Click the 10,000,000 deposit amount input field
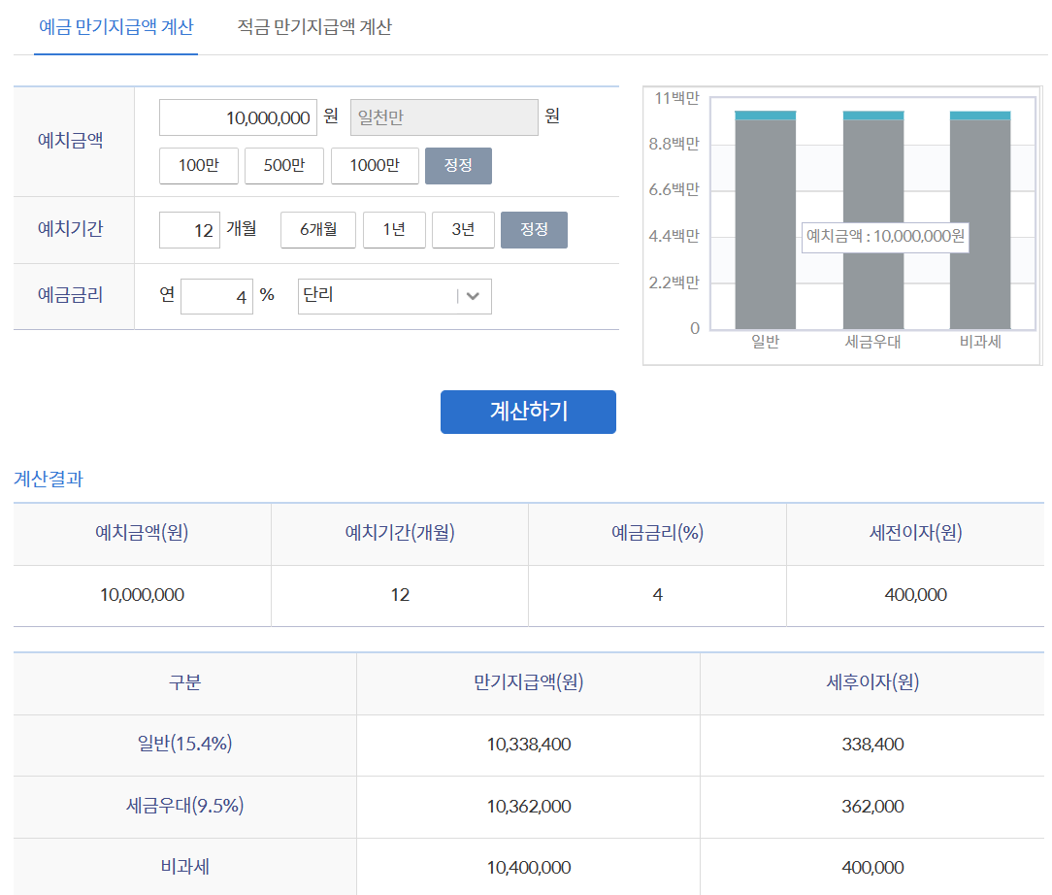Viewport: 1052px width, 895px height. (x=238, y=116)
